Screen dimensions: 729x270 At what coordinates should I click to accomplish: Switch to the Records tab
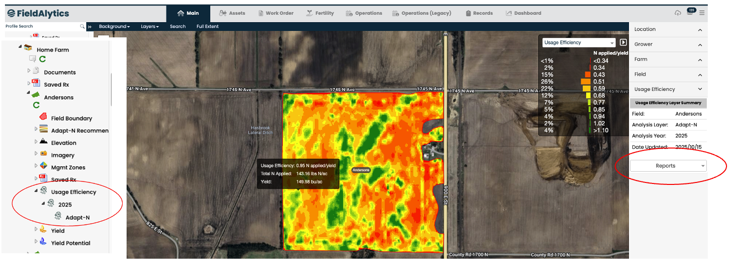479,13
